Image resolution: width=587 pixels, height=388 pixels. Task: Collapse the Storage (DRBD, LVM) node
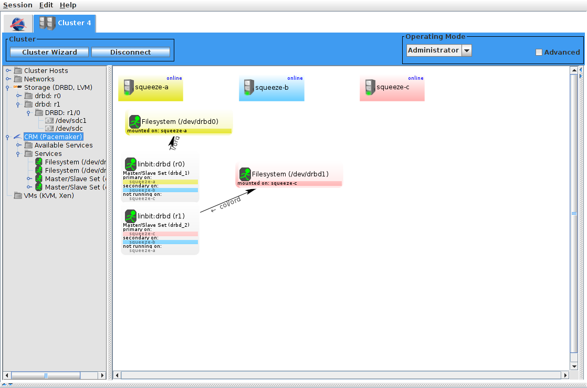point(8,88)
